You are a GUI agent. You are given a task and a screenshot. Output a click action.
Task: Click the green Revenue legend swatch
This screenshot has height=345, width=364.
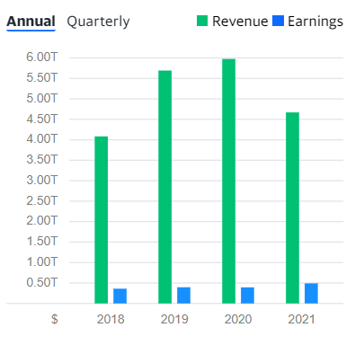click(202, 21)
